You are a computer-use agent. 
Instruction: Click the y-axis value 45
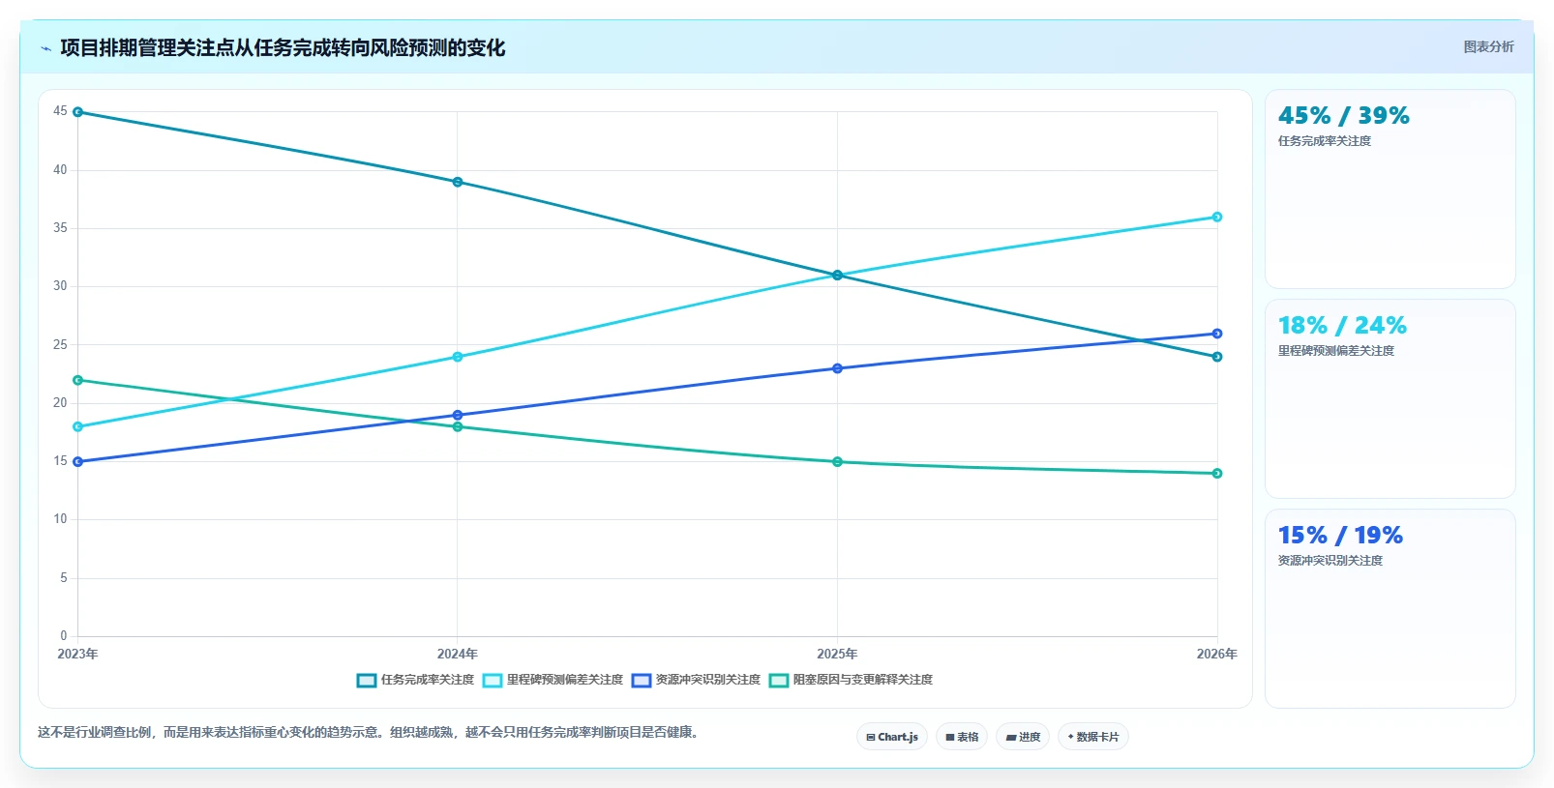coord(60,111)
